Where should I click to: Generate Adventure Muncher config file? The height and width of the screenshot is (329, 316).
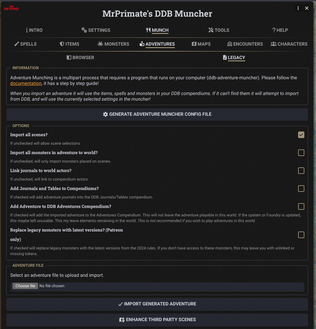click(157, 114)
